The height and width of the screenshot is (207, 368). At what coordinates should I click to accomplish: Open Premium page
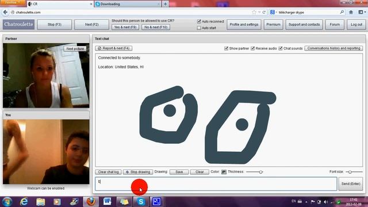pos(274,24)
